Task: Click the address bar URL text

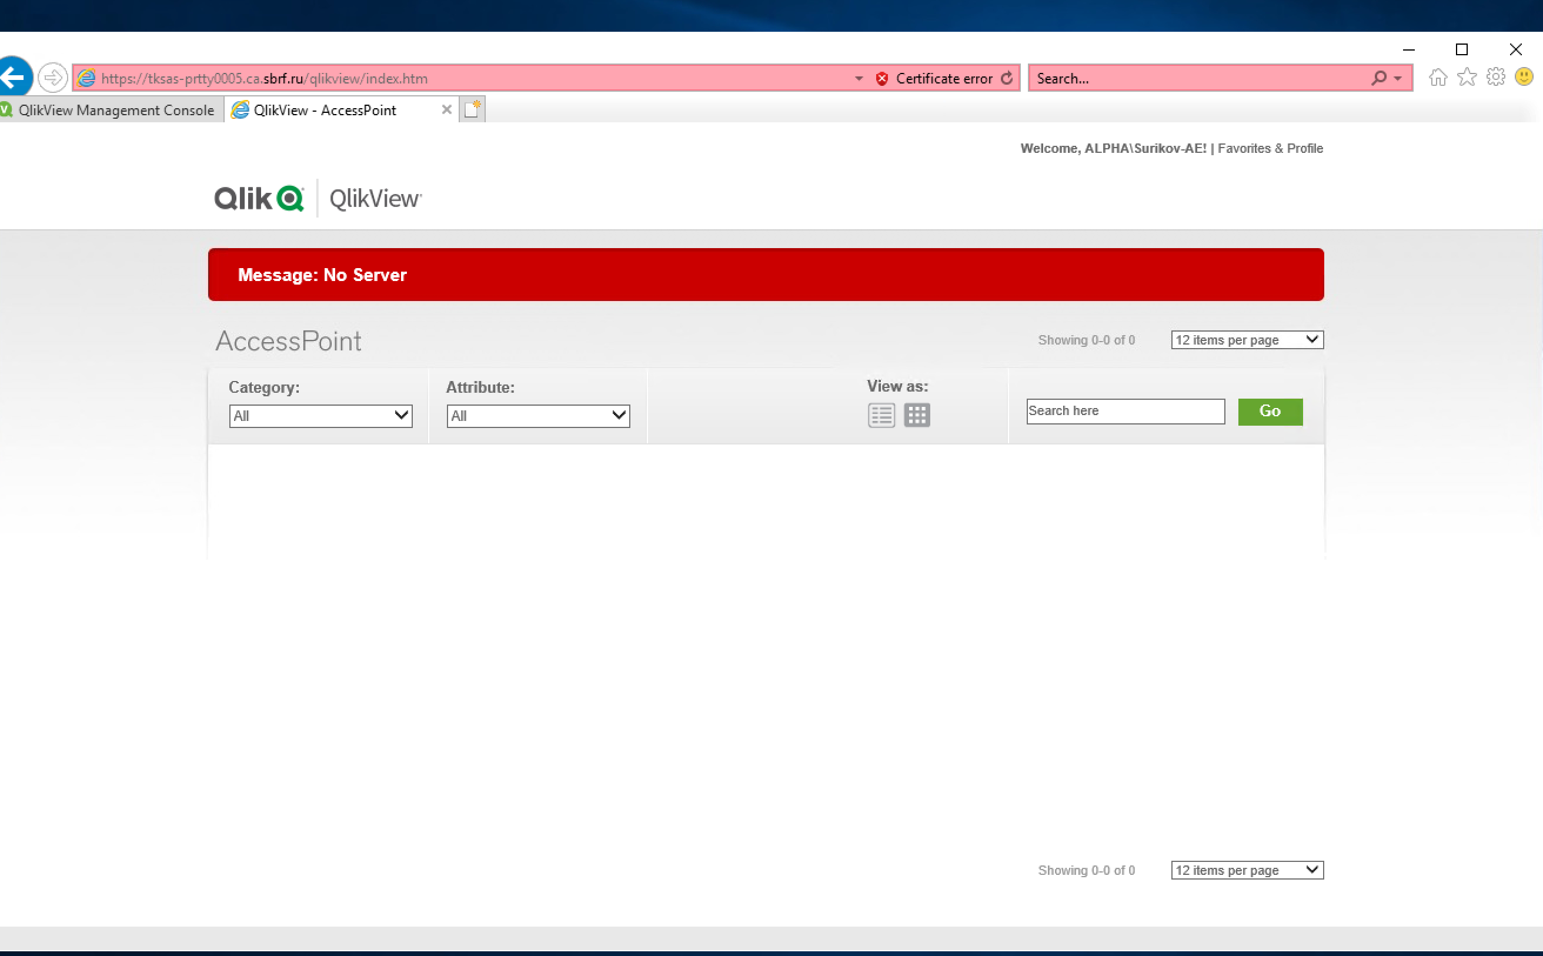Action: 265,78
